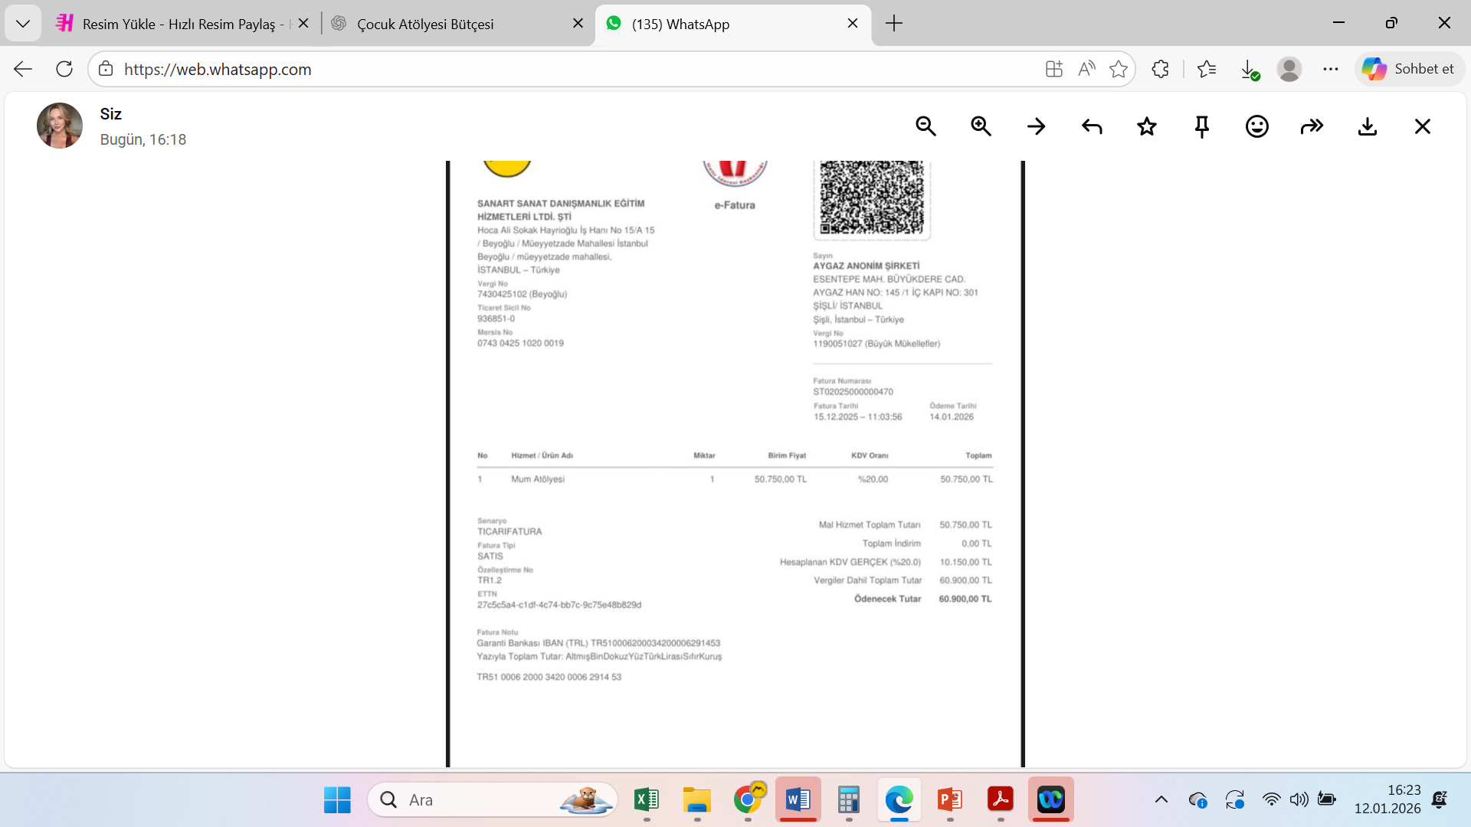
Task: Go to message with the right arrow icon
Action: pos(1036,126)
